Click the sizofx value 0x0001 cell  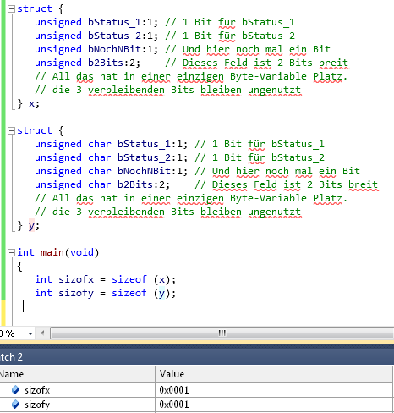pos(274,390)
